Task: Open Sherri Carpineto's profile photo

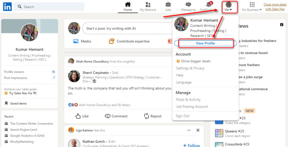Action: [x=74, y=76]
